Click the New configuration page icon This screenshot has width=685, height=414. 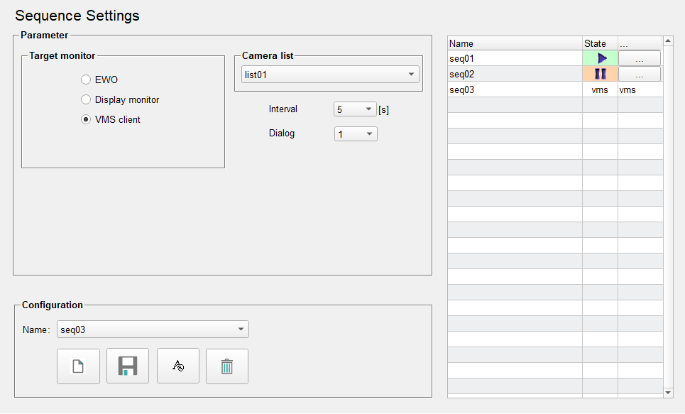tap(78, 366)
